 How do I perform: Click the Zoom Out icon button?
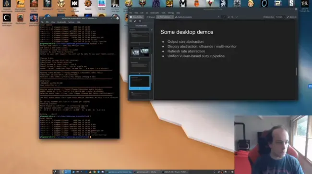tap(268, 17)
